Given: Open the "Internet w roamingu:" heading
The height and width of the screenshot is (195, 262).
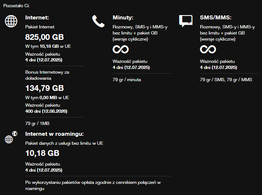Looking at the screenshot, I should coord(55,134).
